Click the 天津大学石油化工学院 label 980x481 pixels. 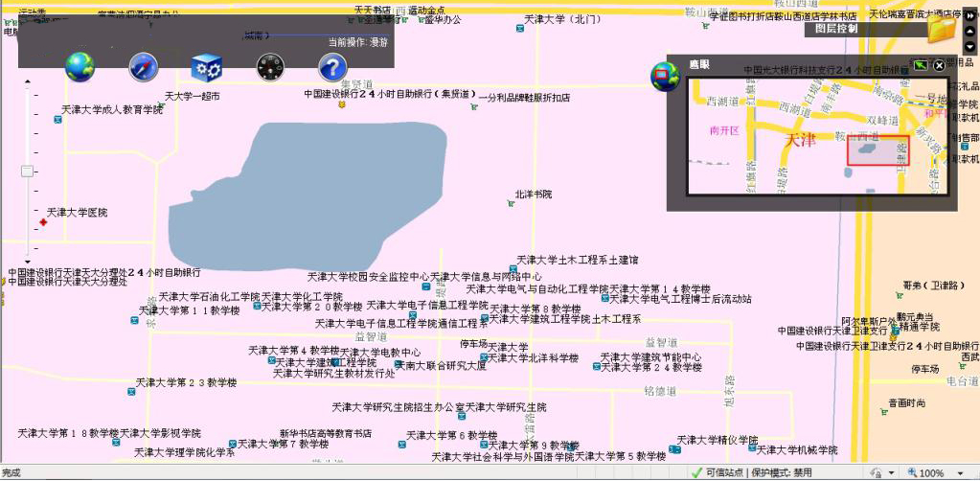[209, 296]
